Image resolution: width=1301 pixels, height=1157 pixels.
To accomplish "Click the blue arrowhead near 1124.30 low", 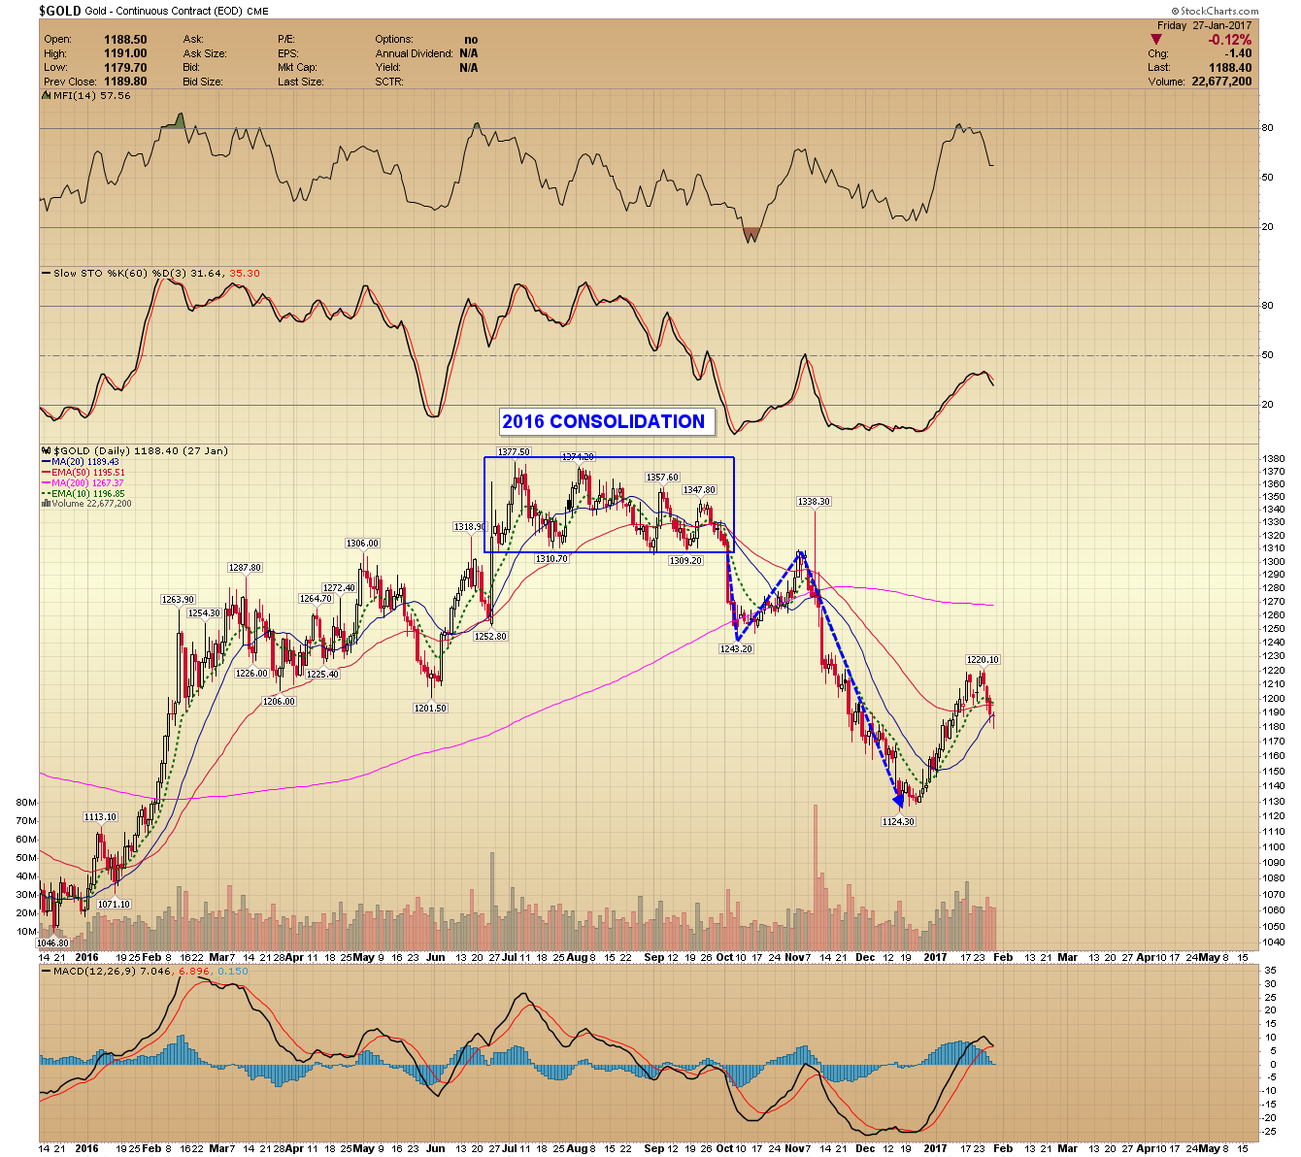I will pos(899,801).
